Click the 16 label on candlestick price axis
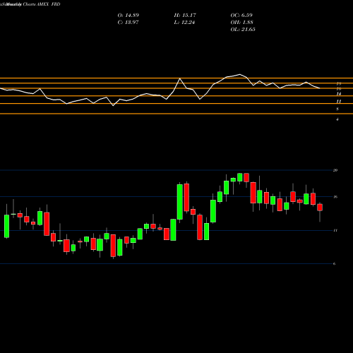 pyautogui.click(x=335, y=197)
